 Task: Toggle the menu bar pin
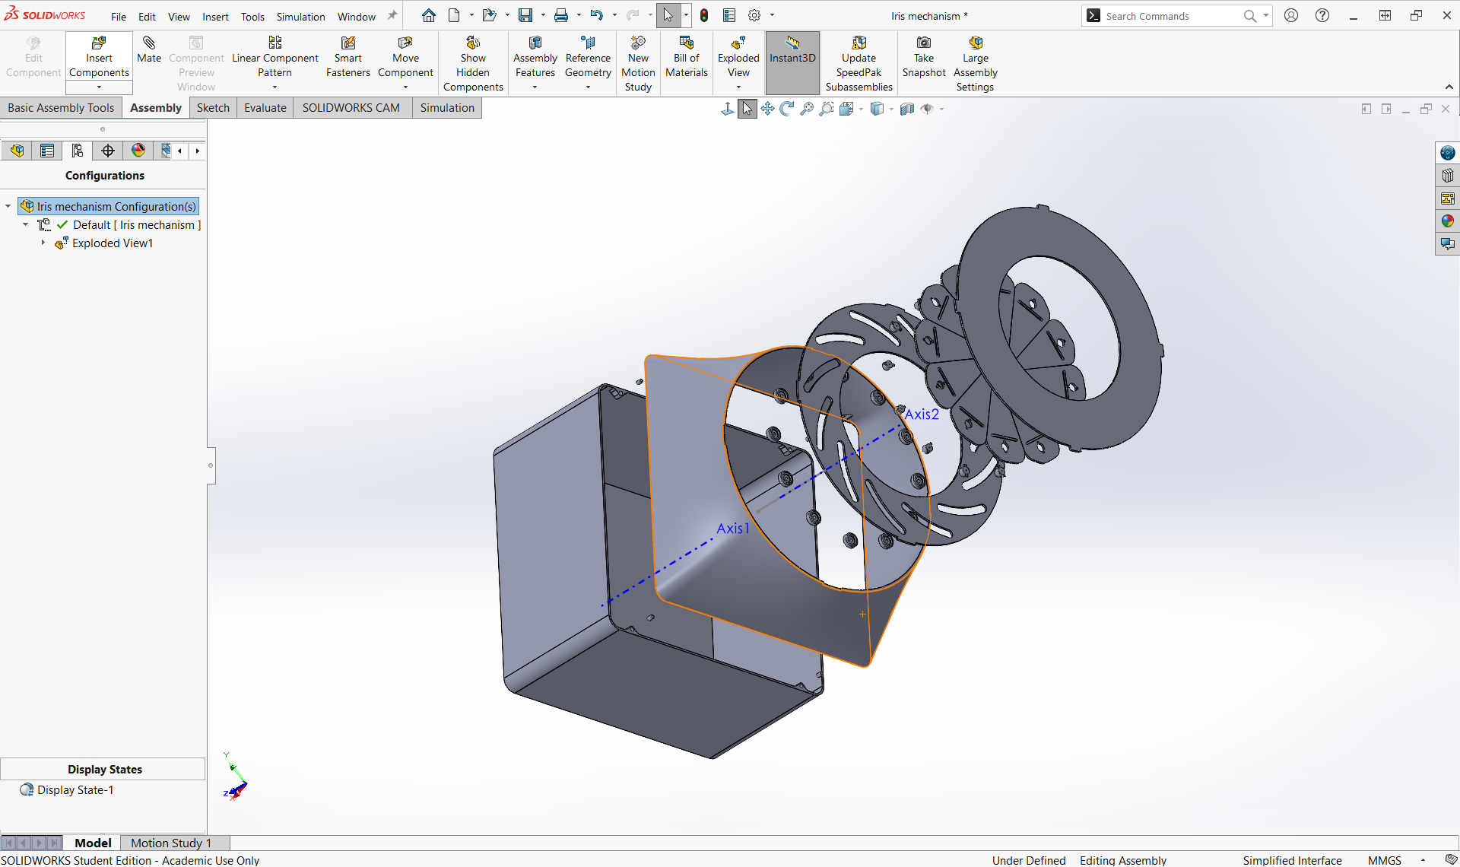pyautogui.click(x=392, y=16)
